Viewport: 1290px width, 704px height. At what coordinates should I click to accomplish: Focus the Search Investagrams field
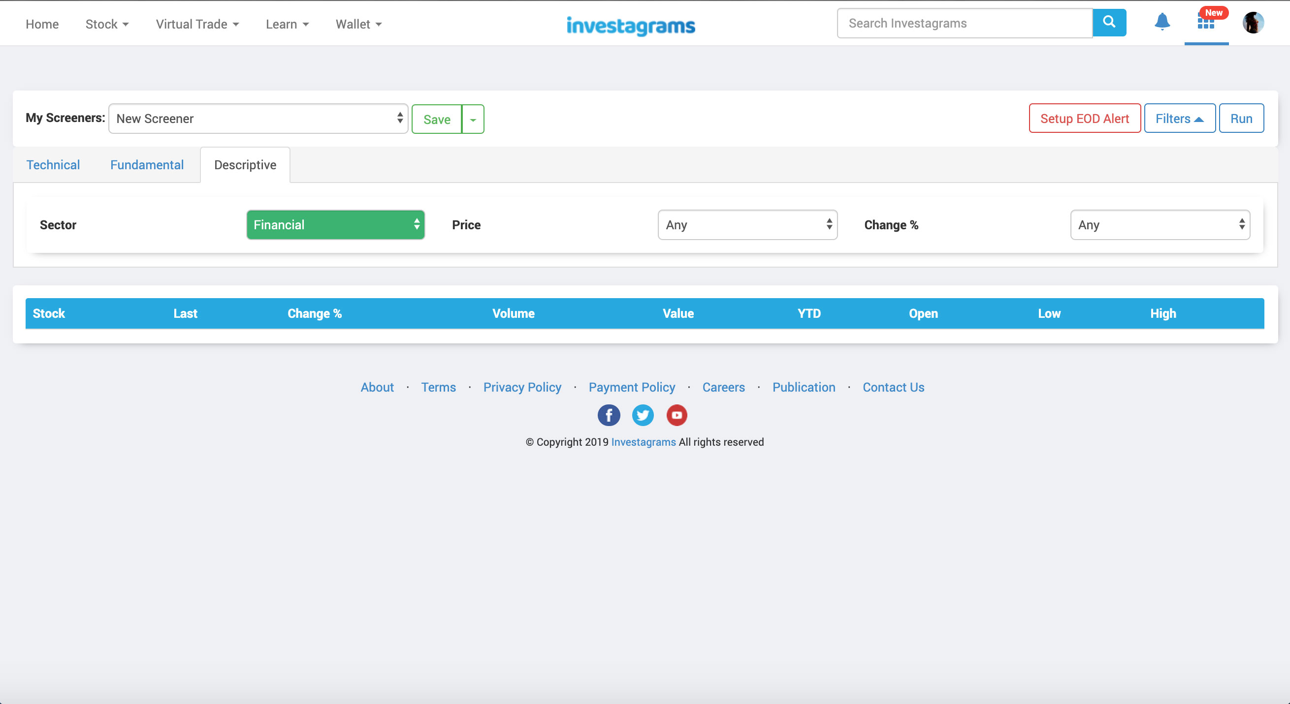click(965, 23)
